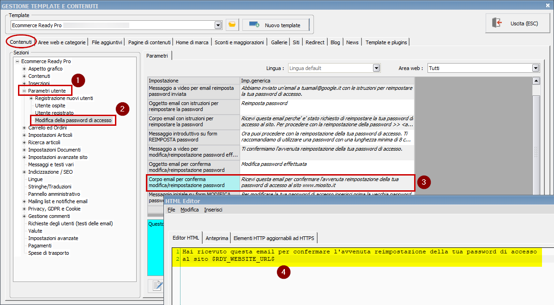Select Pannello amministrativo tree item

54,194
